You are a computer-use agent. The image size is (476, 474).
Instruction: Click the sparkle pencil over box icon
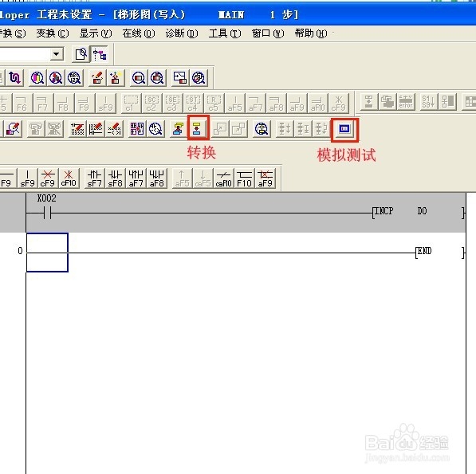[116, 78]
